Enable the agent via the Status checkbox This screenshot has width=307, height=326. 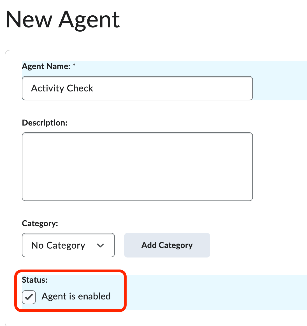click(x=29, y=297)
